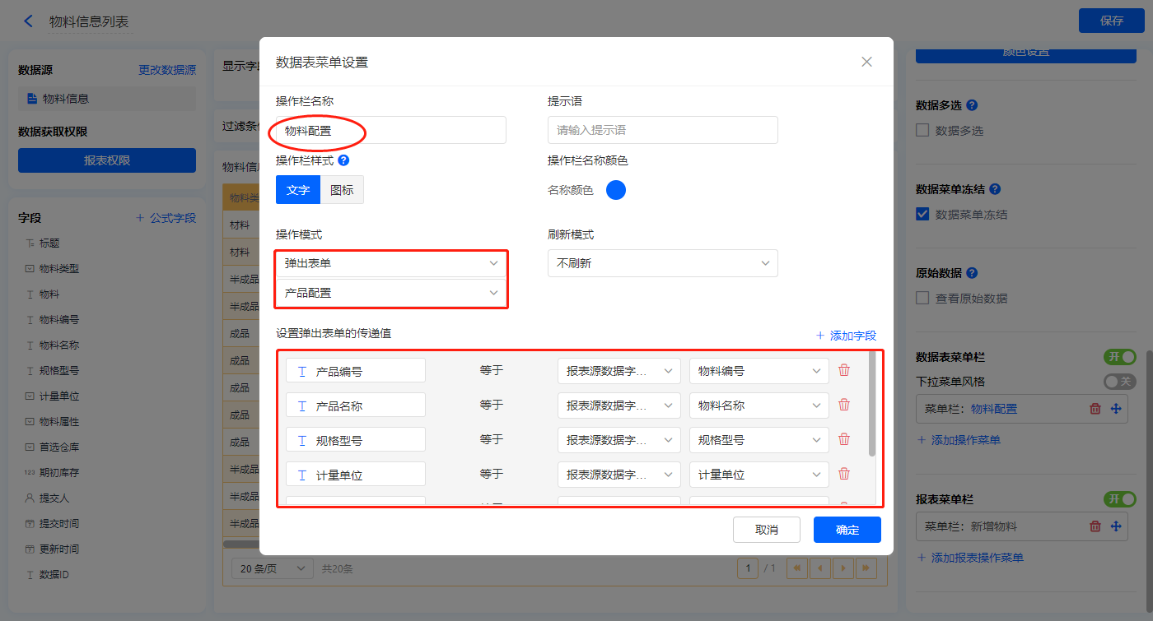Click help icon next to 数据菜单冻结
This screenshot has width=1153, height=621.
pos(995,189)
